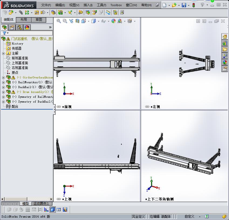Click the rebuild traffic light icon
This screenshot has width=229, height=220.
pyautogui.click(x=194, y=5)
